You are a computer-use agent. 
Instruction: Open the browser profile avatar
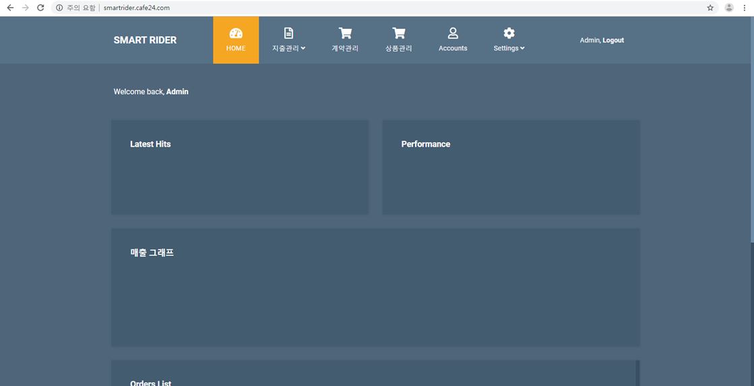[729, 7]
